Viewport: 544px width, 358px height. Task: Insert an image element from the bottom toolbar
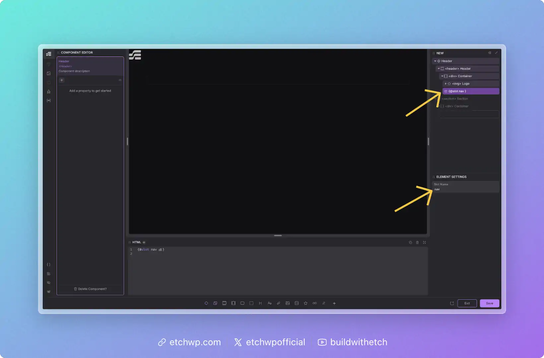288,303
